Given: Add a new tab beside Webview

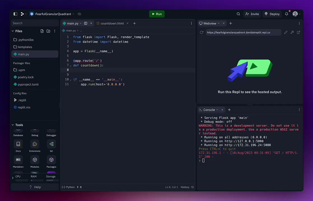Looking at the screenshot, I should tap(231, 23).
